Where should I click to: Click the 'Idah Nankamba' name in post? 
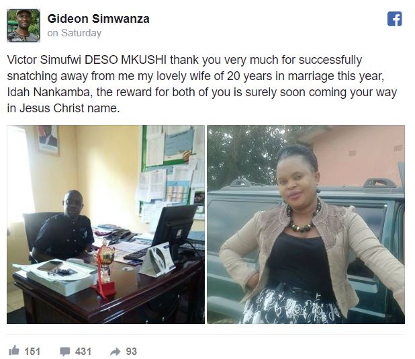pos(50,92)
